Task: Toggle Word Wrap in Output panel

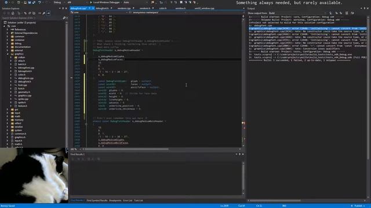Action: (x=352, y=13)
